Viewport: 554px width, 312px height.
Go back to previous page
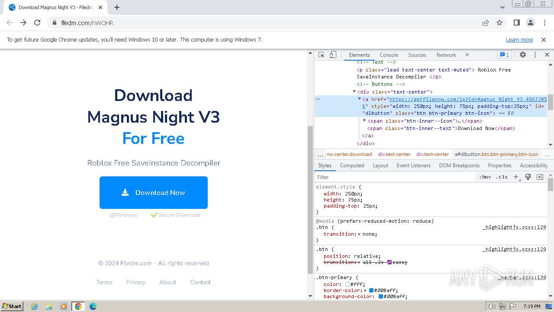coord(10,23)
